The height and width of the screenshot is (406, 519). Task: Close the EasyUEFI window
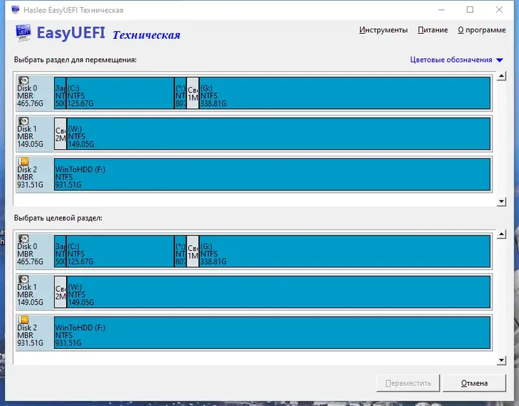tap(499, 10)
